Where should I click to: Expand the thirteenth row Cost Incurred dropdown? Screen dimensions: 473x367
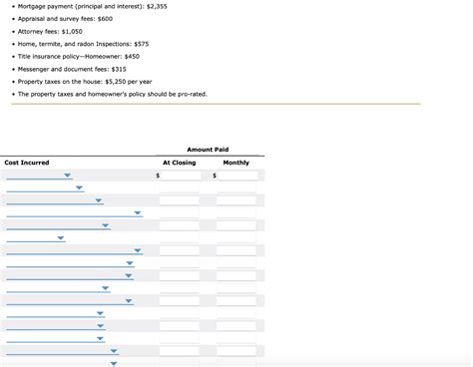click(x=56, y=326)
